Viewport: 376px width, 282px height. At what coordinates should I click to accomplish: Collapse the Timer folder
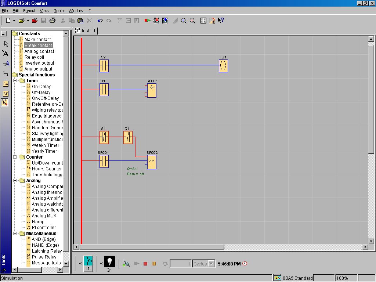(15, 81)
